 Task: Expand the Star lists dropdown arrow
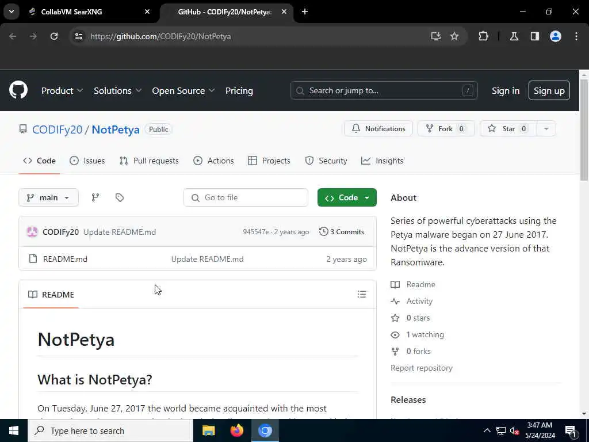click(x=546, y=129)
